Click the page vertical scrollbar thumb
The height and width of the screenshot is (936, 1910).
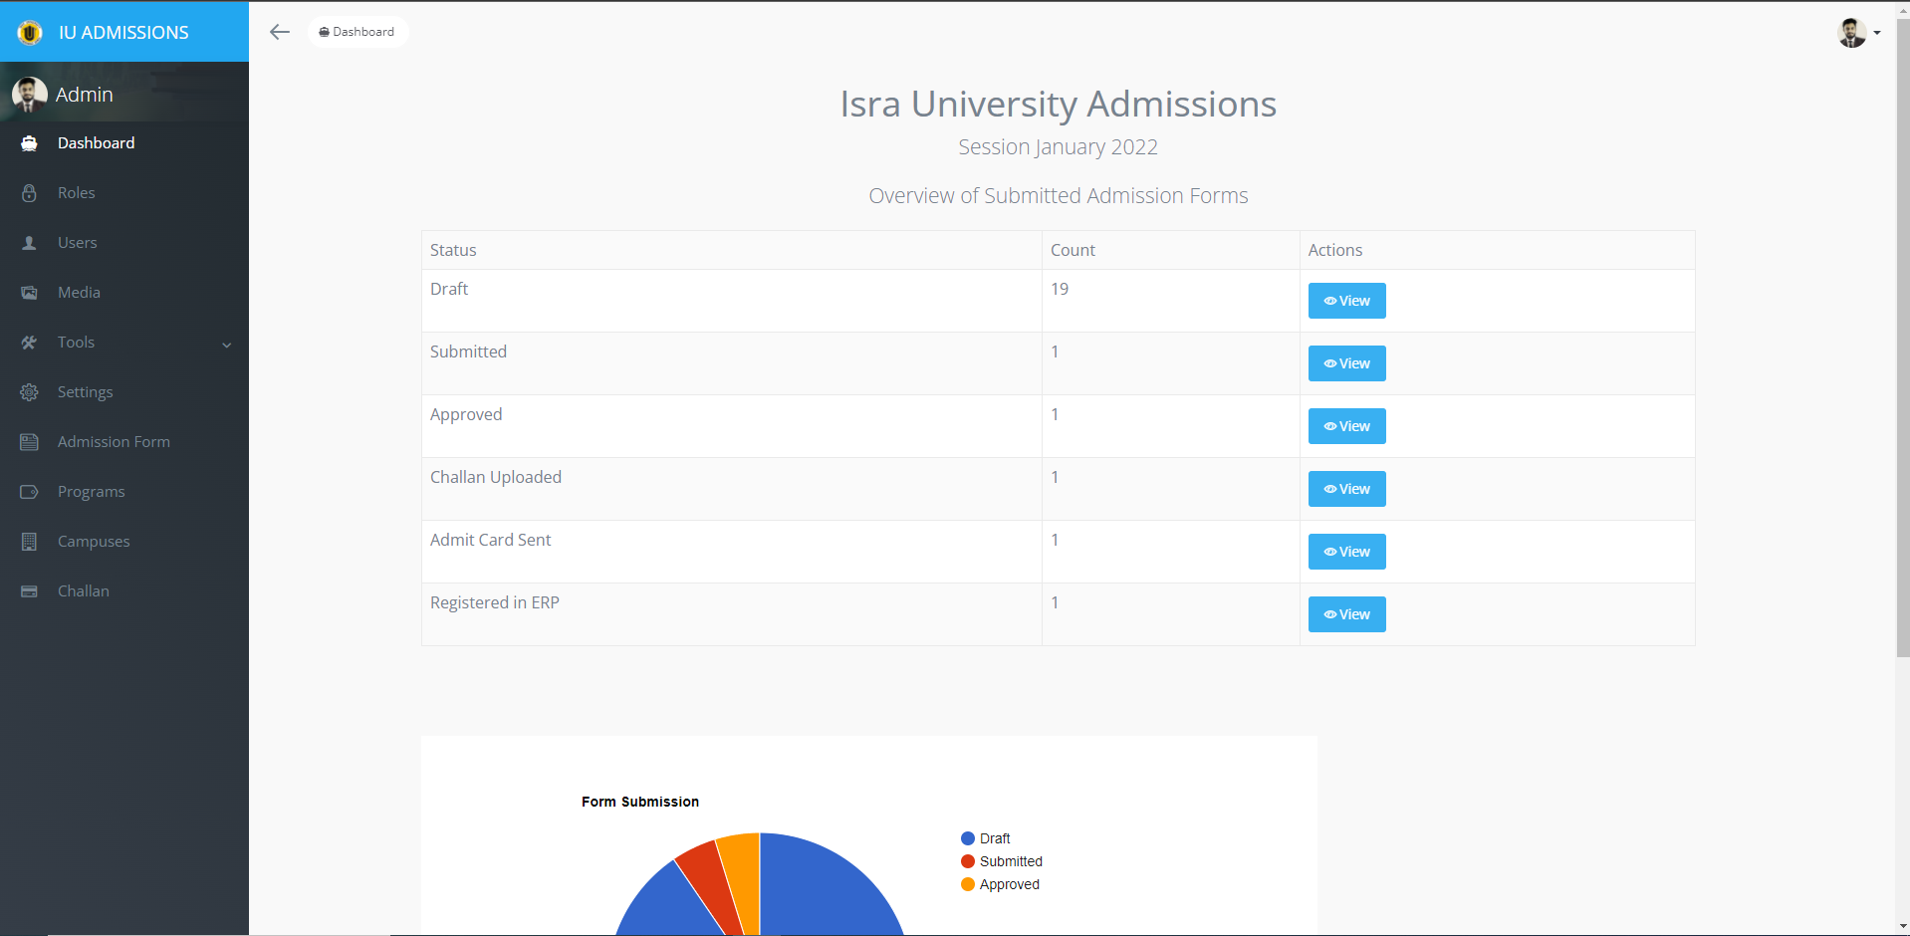click(1902, 339)
